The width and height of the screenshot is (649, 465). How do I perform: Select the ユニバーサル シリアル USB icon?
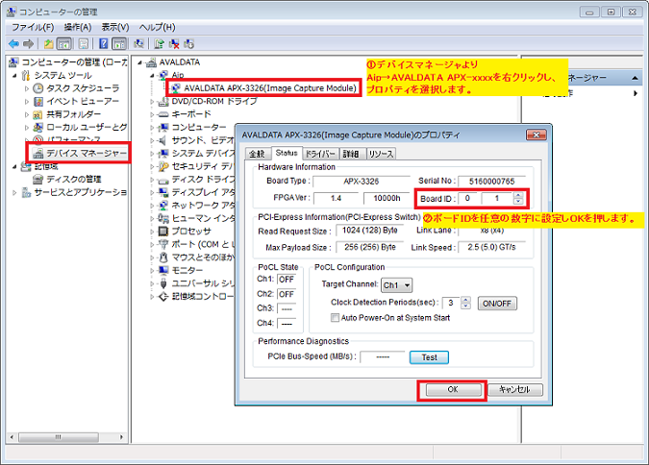click(163, 283)
